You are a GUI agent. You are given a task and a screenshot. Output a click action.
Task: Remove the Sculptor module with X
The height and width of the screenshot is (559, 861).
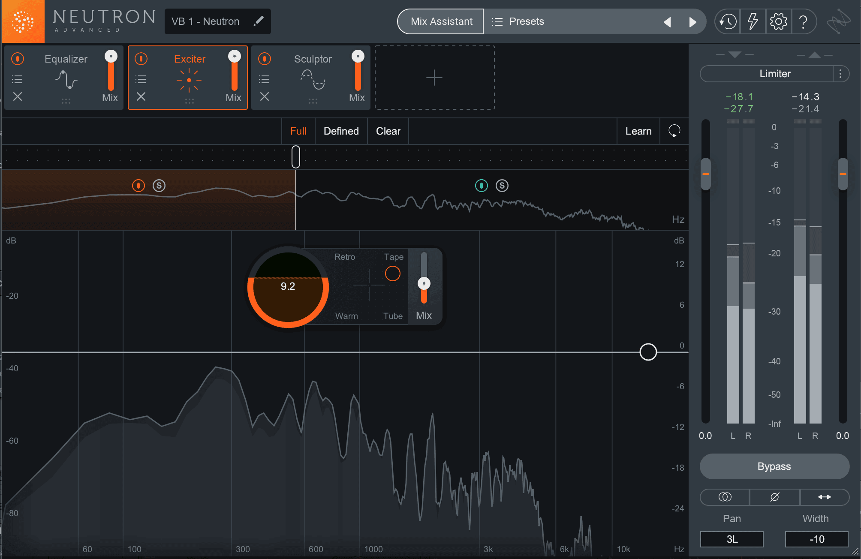(265, 97)
